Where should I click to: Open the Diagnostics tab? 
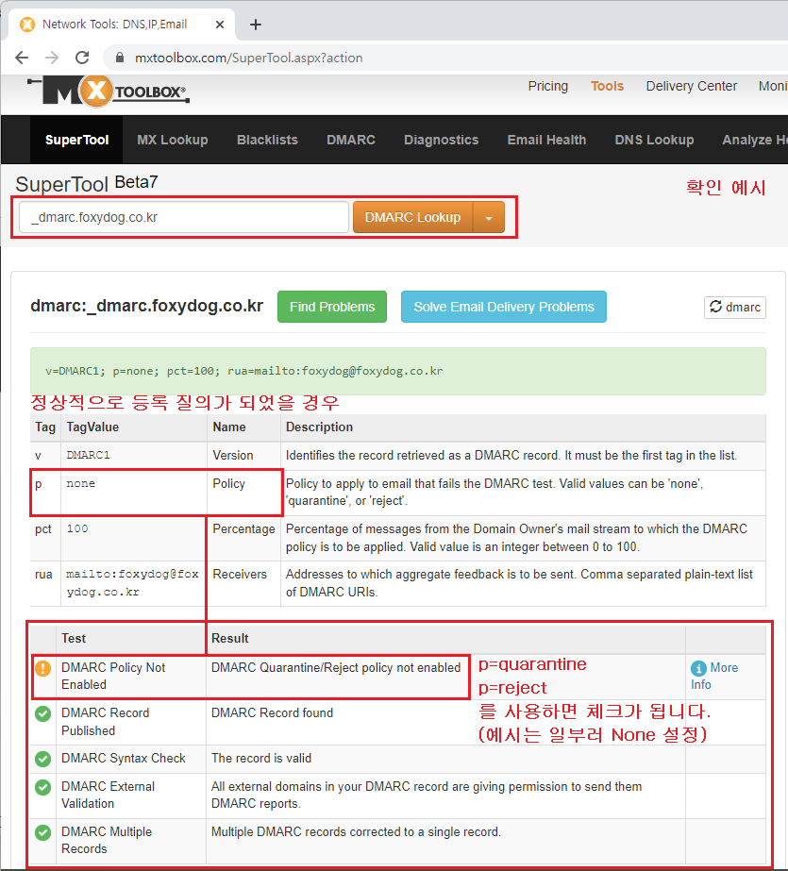[441, 140]
